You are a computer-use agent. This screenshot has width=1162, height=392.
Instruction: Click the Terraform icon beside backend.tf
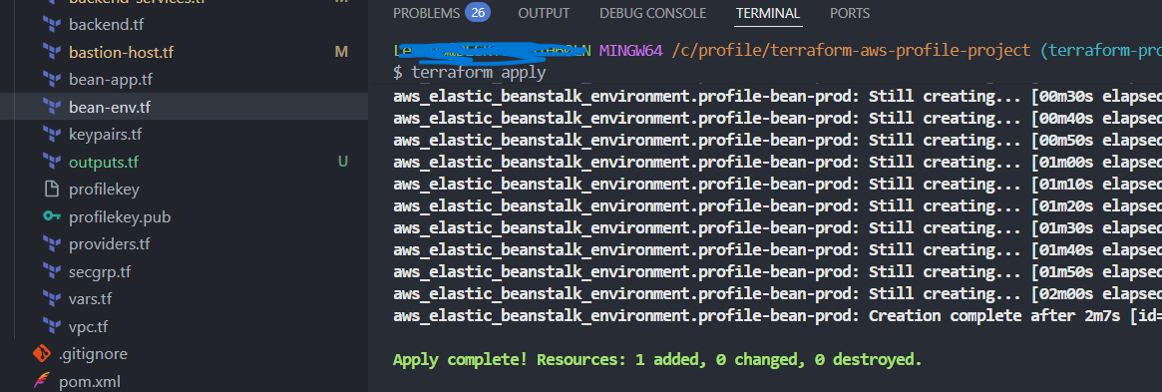(51, 25)
